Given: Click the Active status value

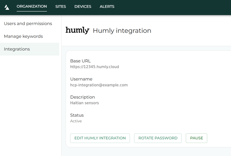Looking at the screenshot, I should coord(76,121).
